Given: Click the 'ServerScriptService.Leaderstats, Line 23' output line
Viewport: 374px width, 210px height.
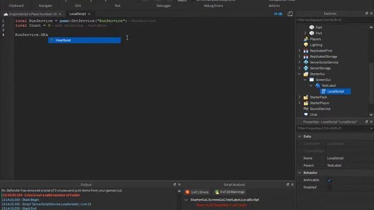Looking at the screenshot, I should 46,204.
